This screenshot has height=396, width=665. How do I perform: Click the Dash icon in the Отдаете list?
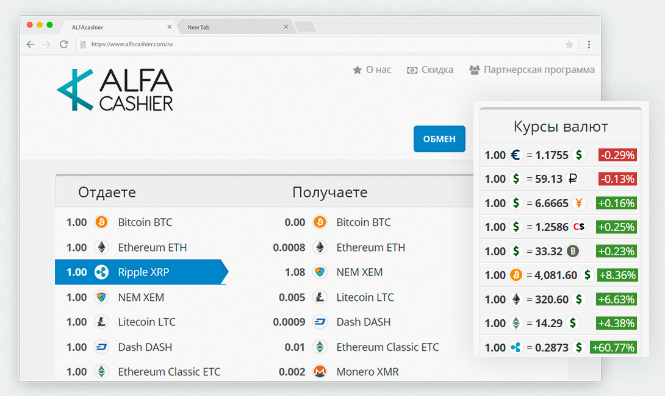point(101,347)
